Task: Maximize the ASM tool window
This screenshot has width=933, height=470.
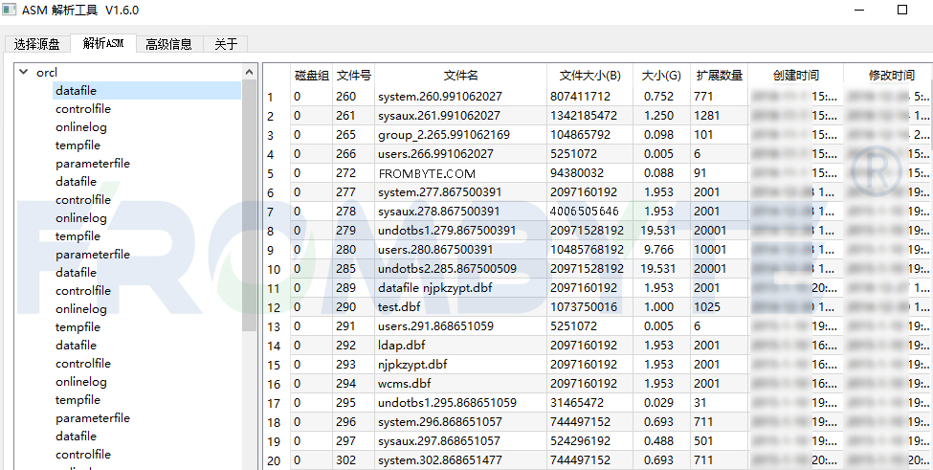Action: [902, 10]
